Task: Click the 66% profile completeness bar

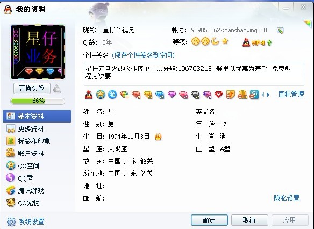Action: pyautogui.click(x=38, y=101)
